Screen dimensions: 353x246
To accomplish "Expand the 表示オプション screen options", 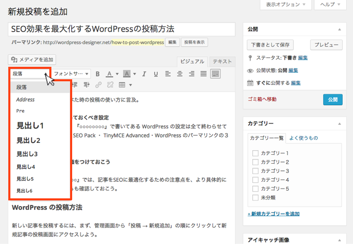I will [286, 5].
